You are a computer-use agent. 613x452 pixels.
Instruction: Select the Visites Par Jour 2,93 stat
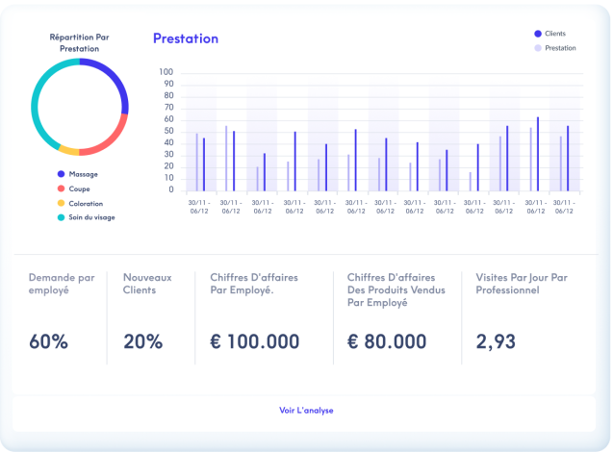496,341
